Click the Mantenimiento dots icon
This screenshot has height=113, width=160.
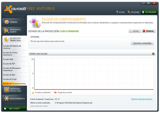[x=7, y=99]
